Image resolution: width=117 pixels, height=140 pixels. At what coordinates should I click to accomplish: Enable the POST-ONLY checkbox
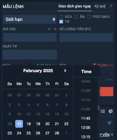(x=89, y=17)
